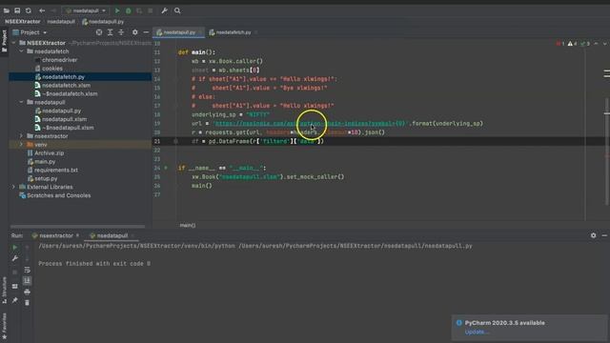This screenshot has width=610, height=343.
Task: Switch to the nsedatafetch.py editor tab
Action: [x=233, y=32]
